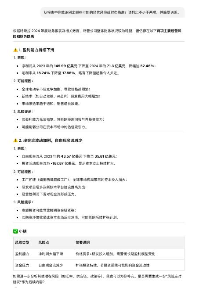
Task: Click the closing paragraph mentioning 风险应对建议
Action: 97,279
